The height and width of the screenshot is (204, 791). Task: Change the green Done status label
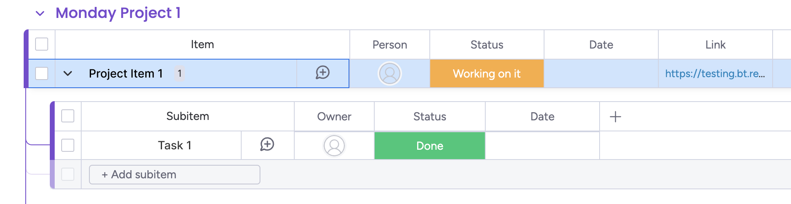[429, 146]
